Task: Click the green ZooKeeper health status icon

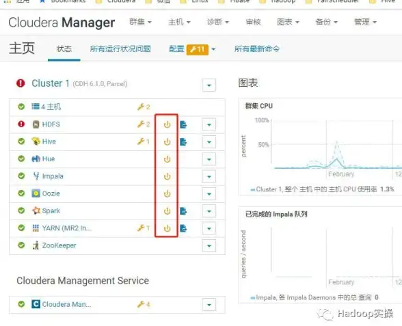Action: click(x=21, y=245)
